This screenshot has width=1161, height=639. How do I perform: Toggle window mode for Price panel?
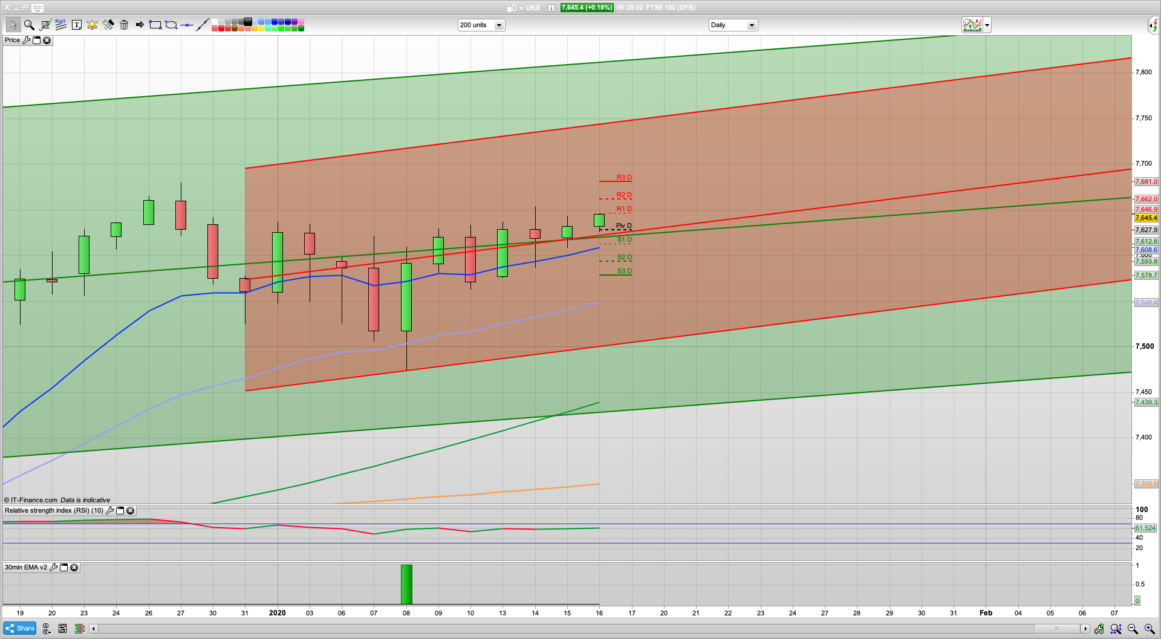click(x=36, y=41)
